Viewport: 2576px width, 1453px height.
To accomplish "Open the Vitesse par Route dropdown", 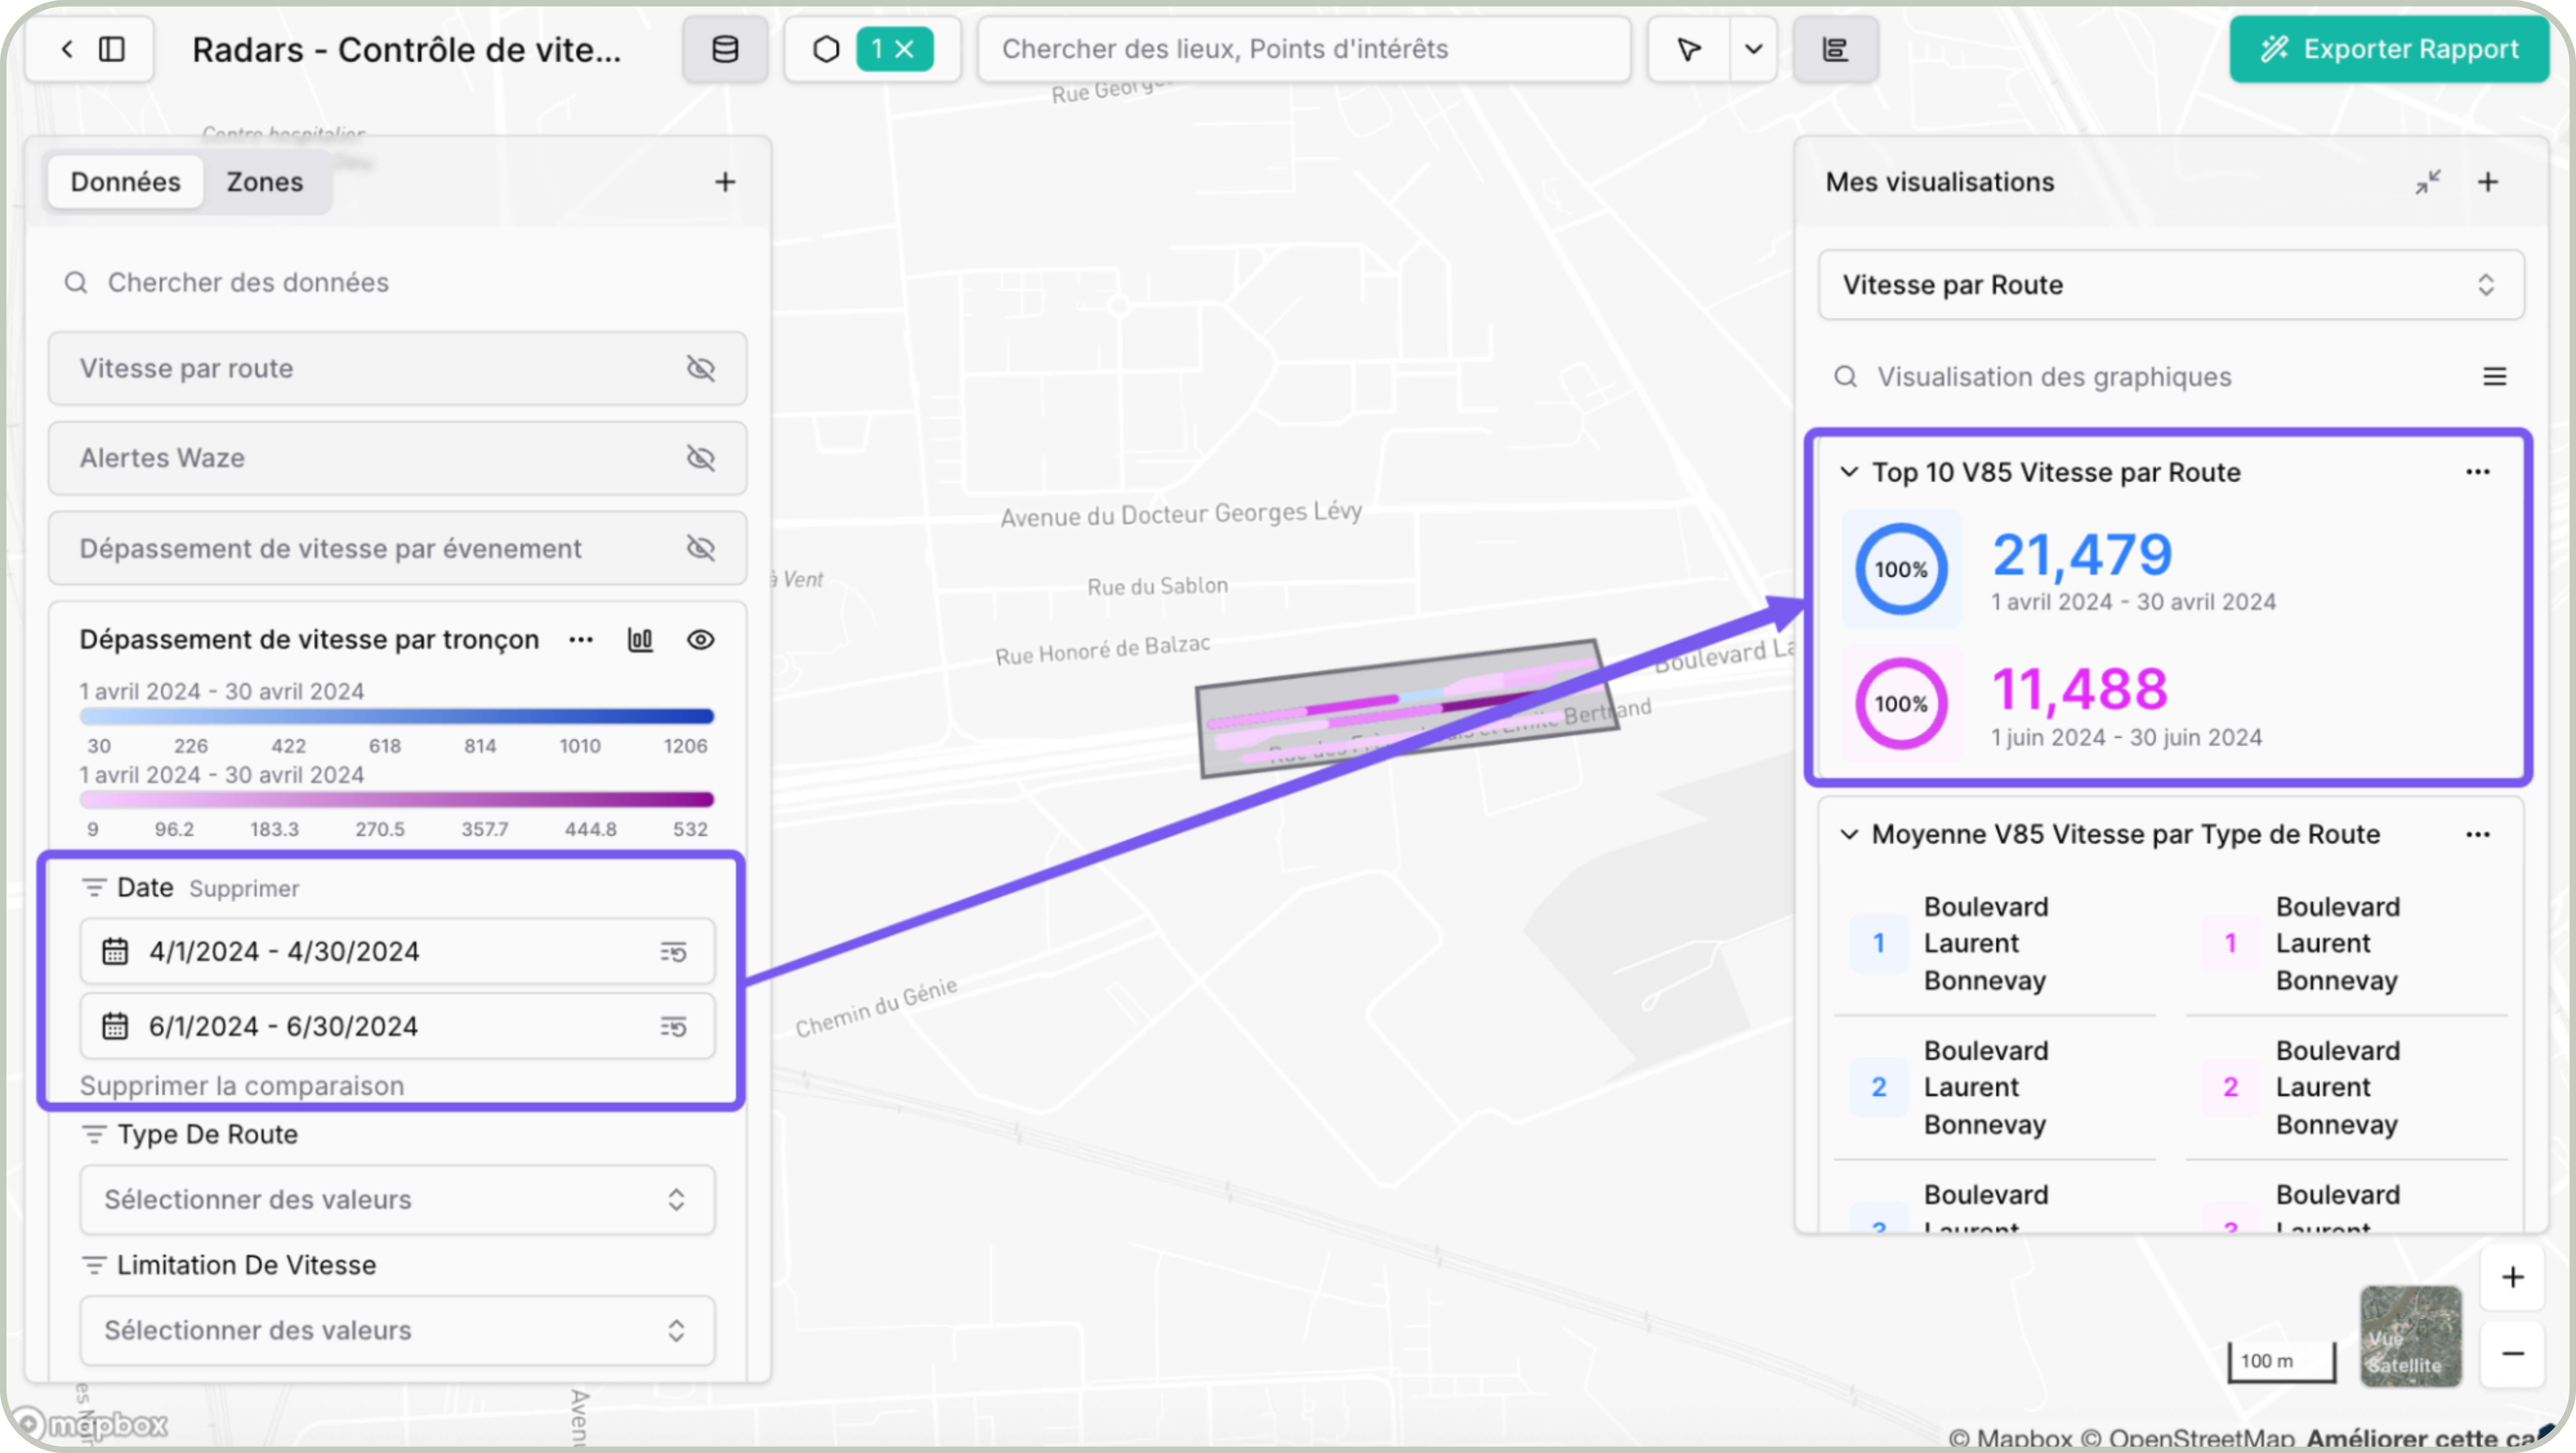I will (2170, 285).
